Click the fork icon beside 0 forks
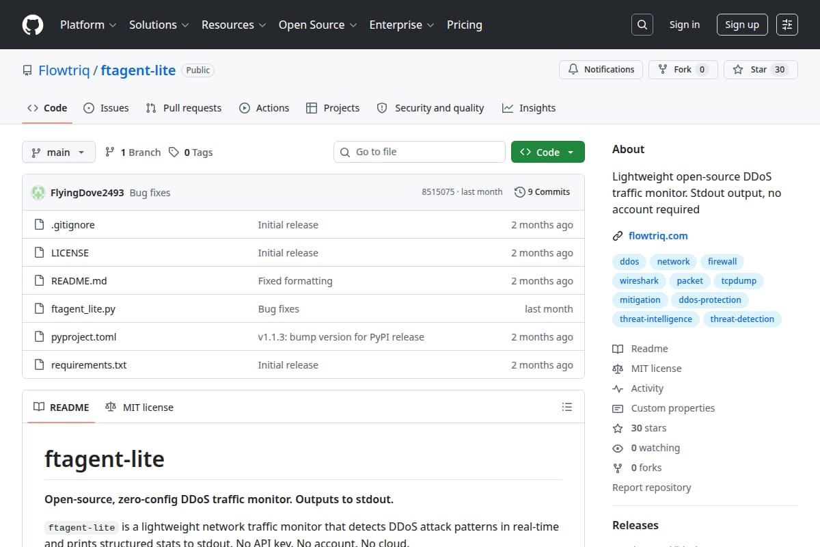 coord(618,468)
